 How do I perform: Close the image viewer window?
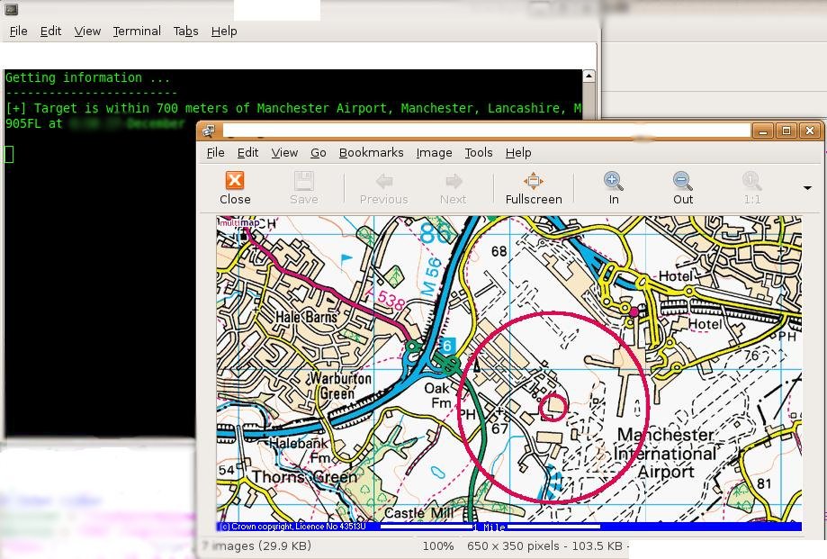810,131
